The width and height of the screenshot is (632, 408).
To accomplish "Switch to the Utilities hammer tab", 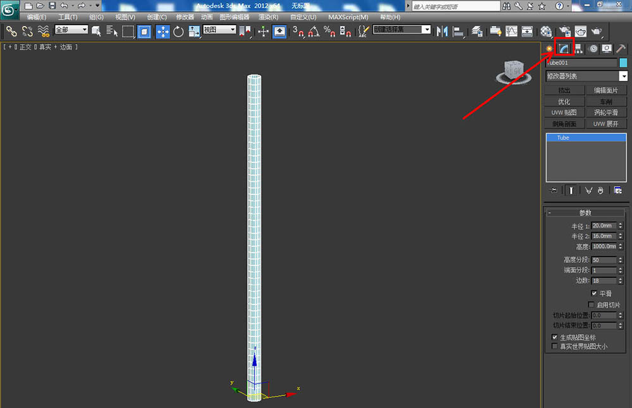I will pos(621,49).
